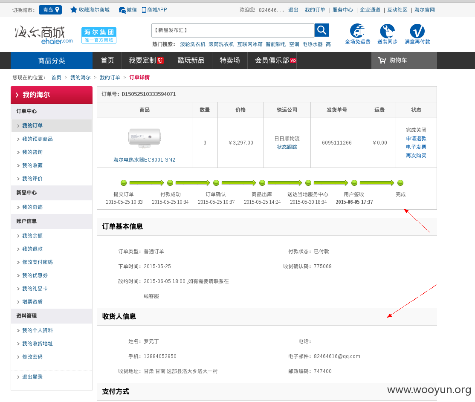This screenshot has width=475, height=402.
Task: Open the 商品分类 category menu
Action: [52, 61]
